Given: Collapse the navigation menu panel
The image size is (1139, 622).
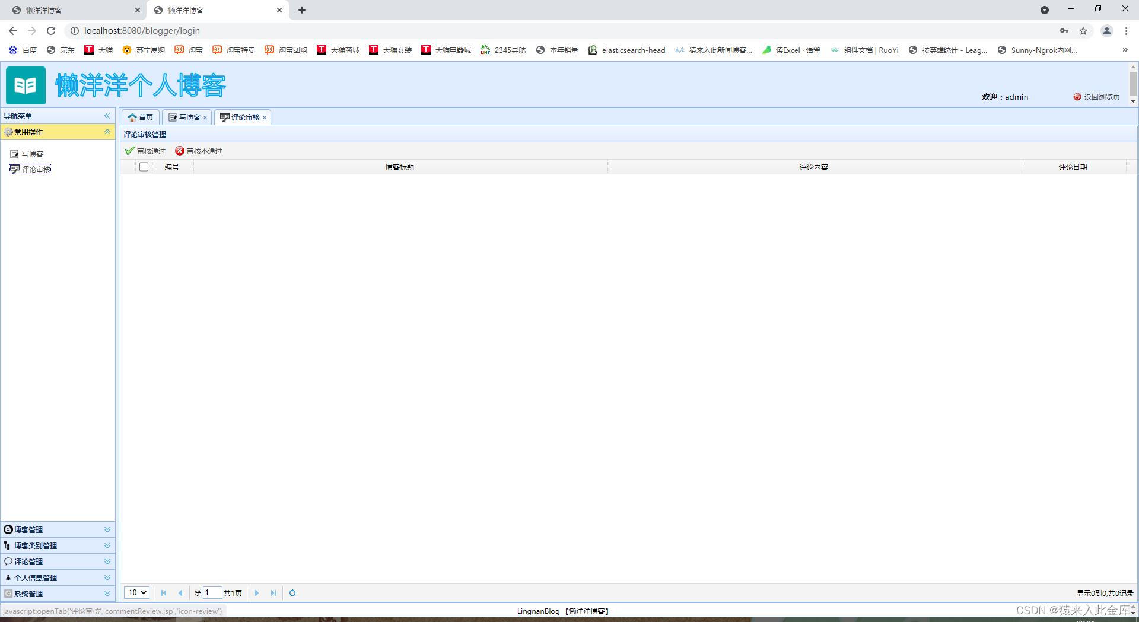Looking at the screenshot, I should click(x=107, y=116).
